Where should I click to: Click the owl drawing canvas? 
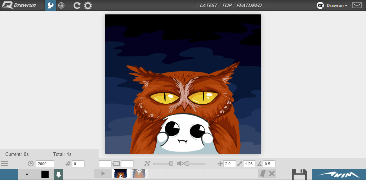click(183, 84)
